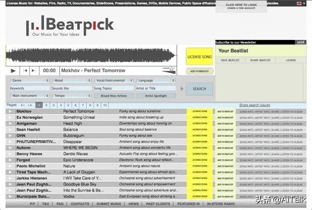Toggle the Brand New Artists filter
Image resolution: width=312 pixels, height=210 pixels.
pyautogui.click(x=114, y=96)
